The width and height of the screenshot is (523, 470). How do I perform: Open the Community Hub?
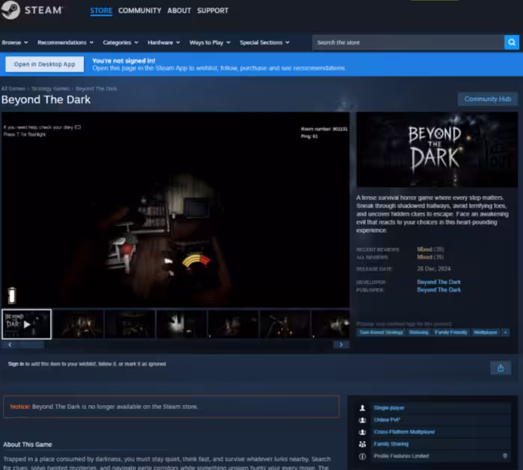(x=488, y=99)
